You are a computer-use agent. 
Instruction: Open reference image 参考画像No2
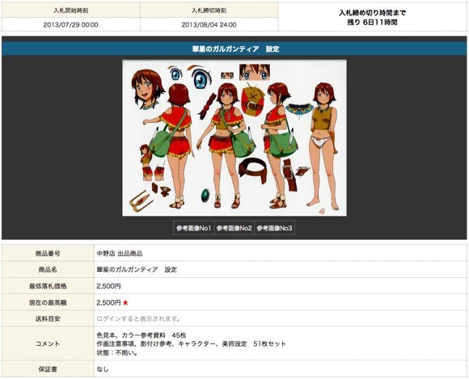[x=234, y=228]
